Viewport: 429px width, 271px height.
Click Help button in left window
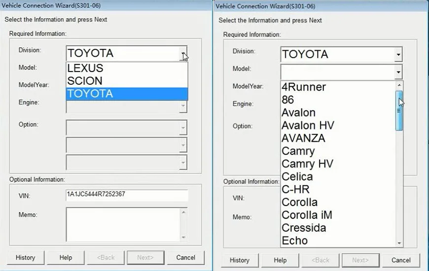click(x=66, y=258)
